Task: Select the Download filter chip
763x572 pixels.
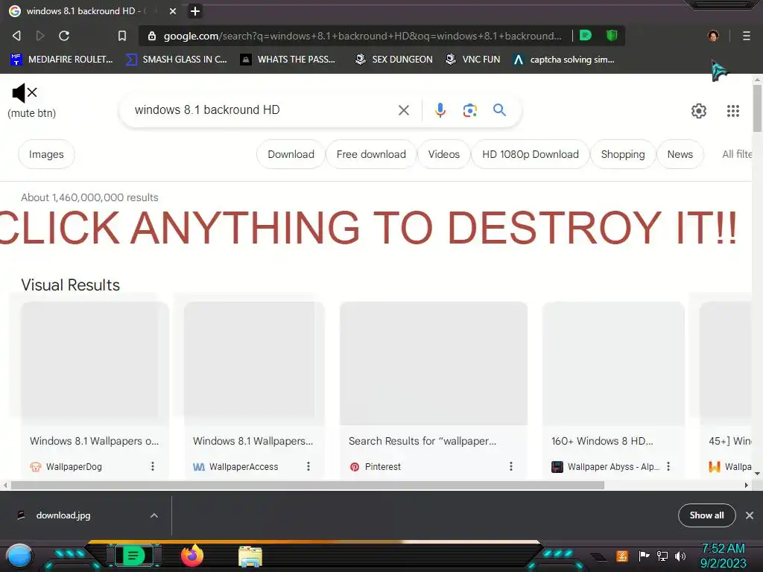Action: [x=291, y=154]
